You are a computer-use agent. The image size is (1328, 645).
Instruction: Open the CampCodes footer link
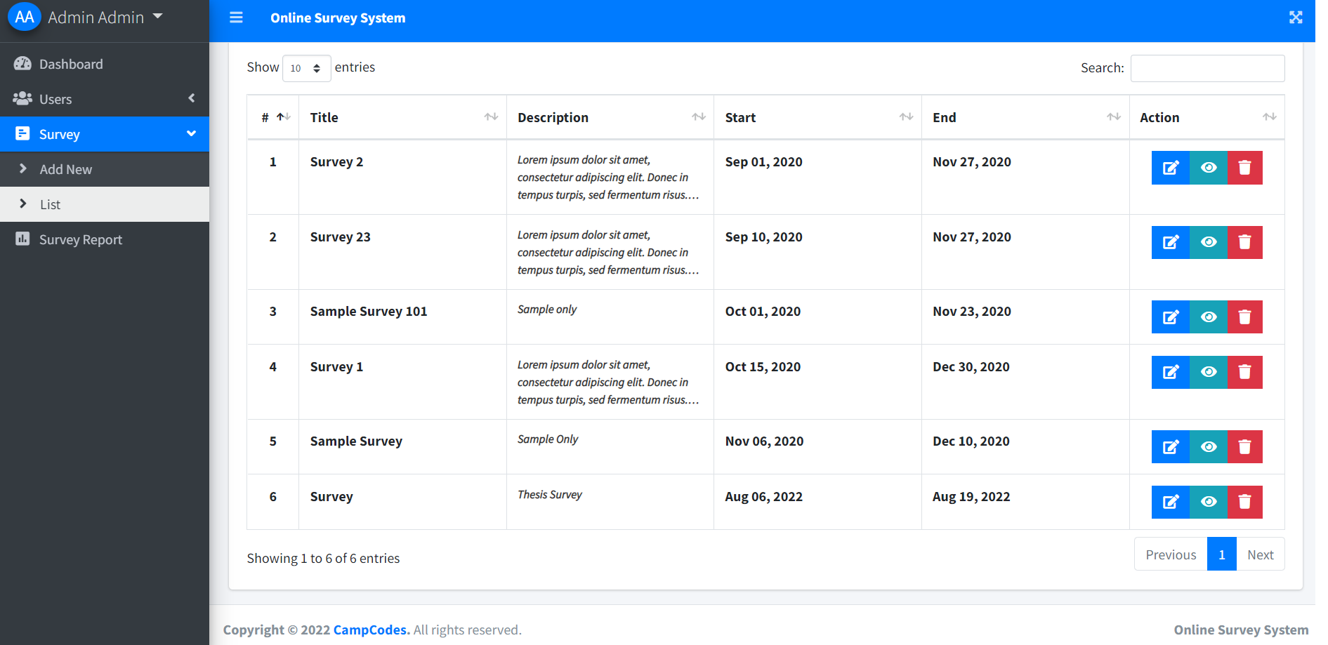coord(370,630)
